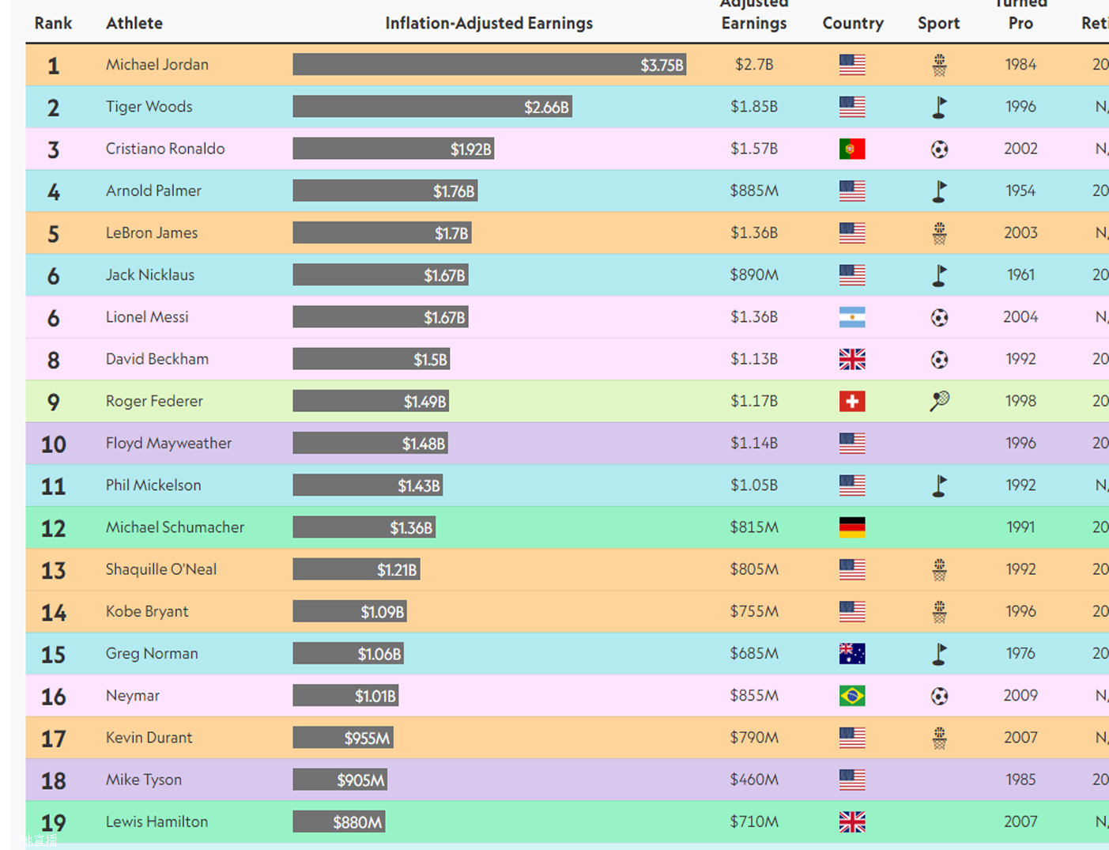Viewport: 1109px width, 850px height.
Task: Click the name Shaquille O'Neal
Action: coord(161,569)
